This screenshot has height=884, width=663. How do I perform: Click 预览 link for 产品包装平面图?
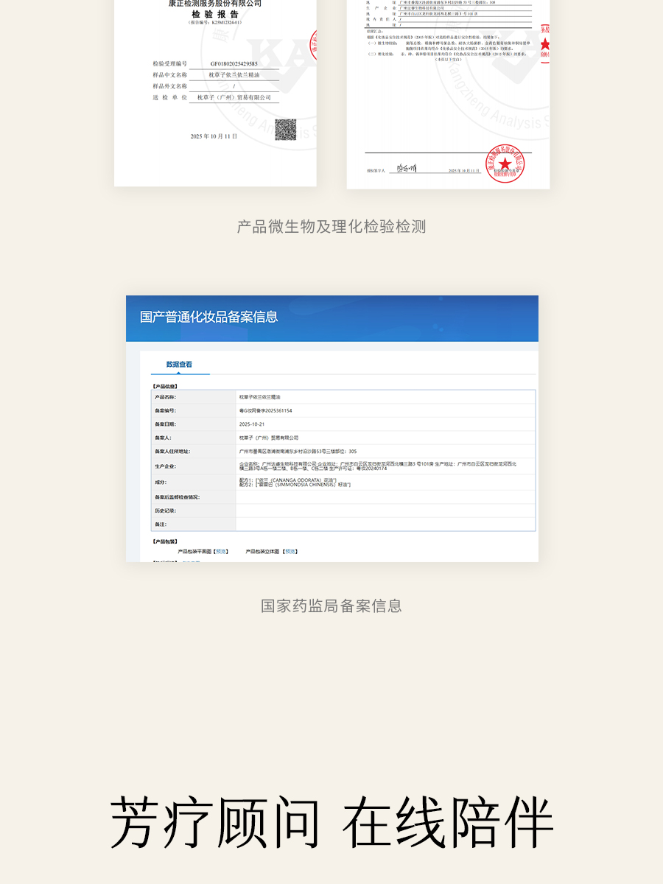pos(220,551)
